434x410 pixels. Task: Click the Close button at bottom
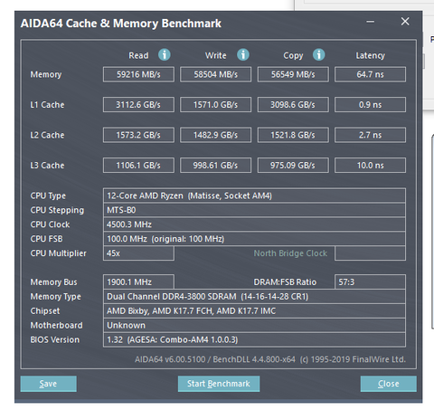(x=389, y=384)
